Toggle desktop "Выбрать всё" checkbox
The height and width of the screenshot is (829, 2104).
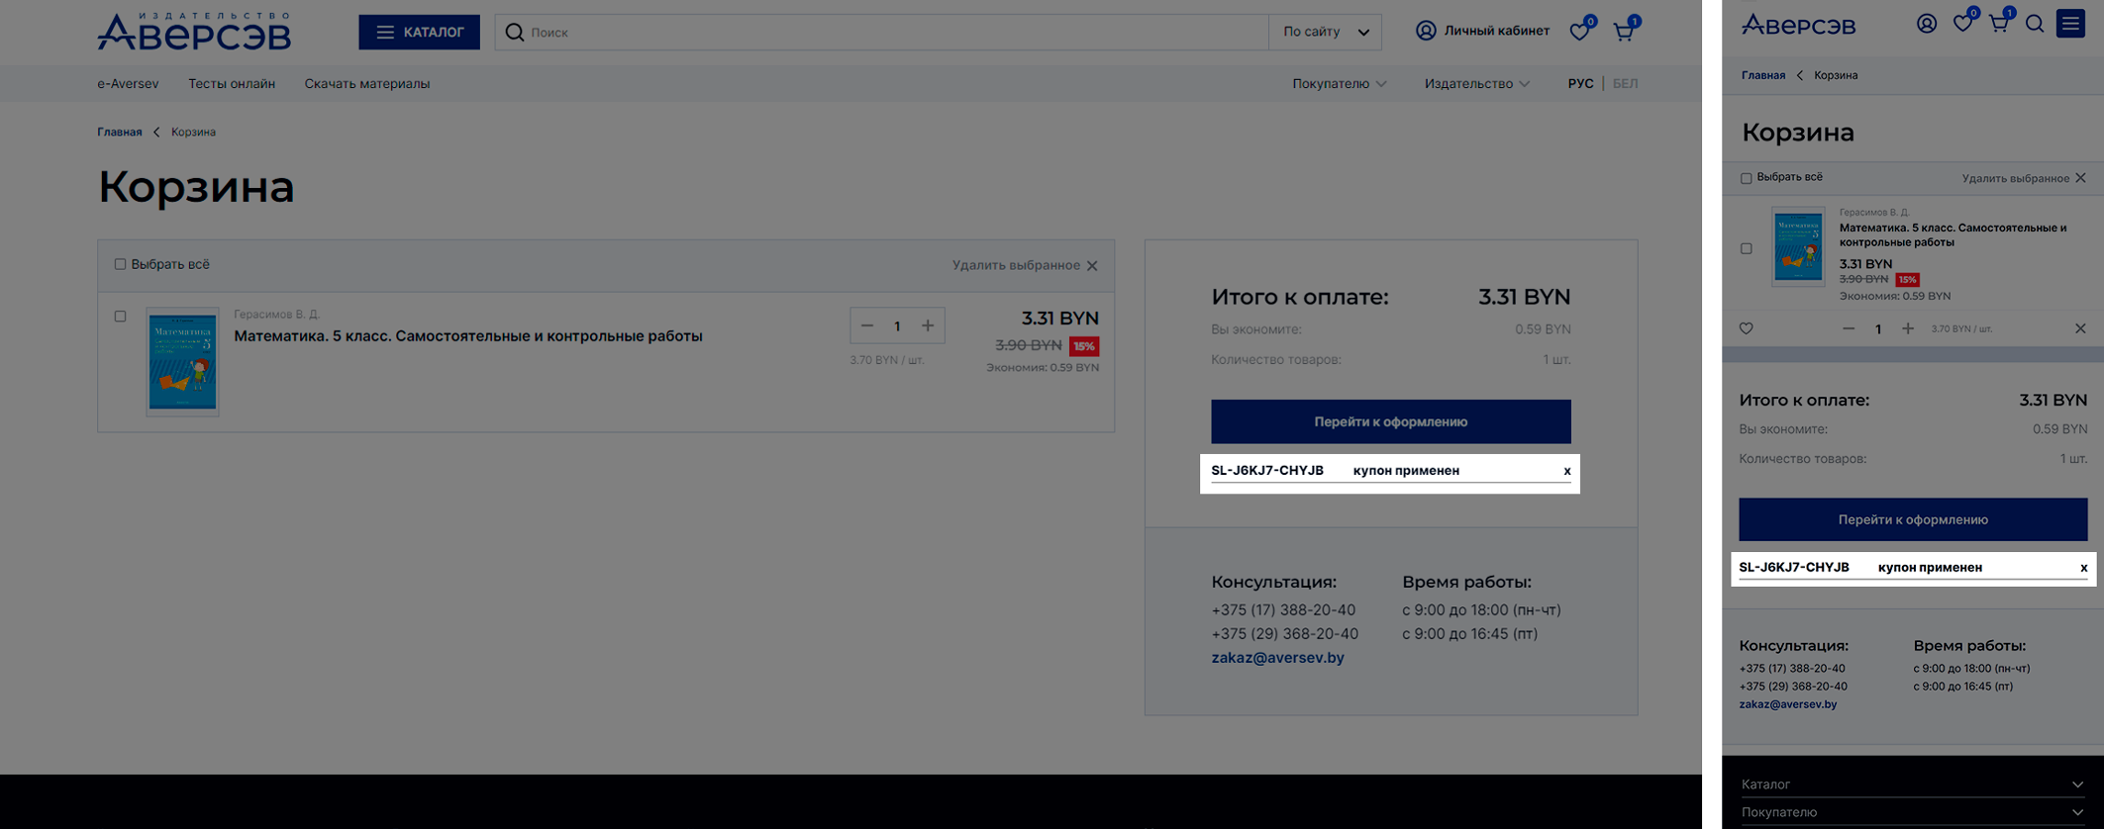[120, 264]
